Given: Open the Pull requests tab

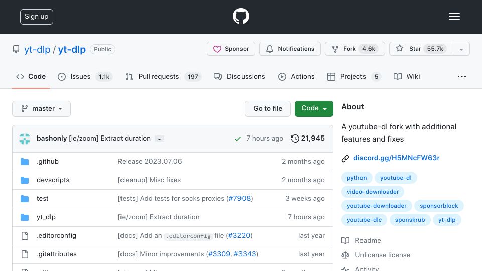Looking at the screenshot, I should coord(163,76).
